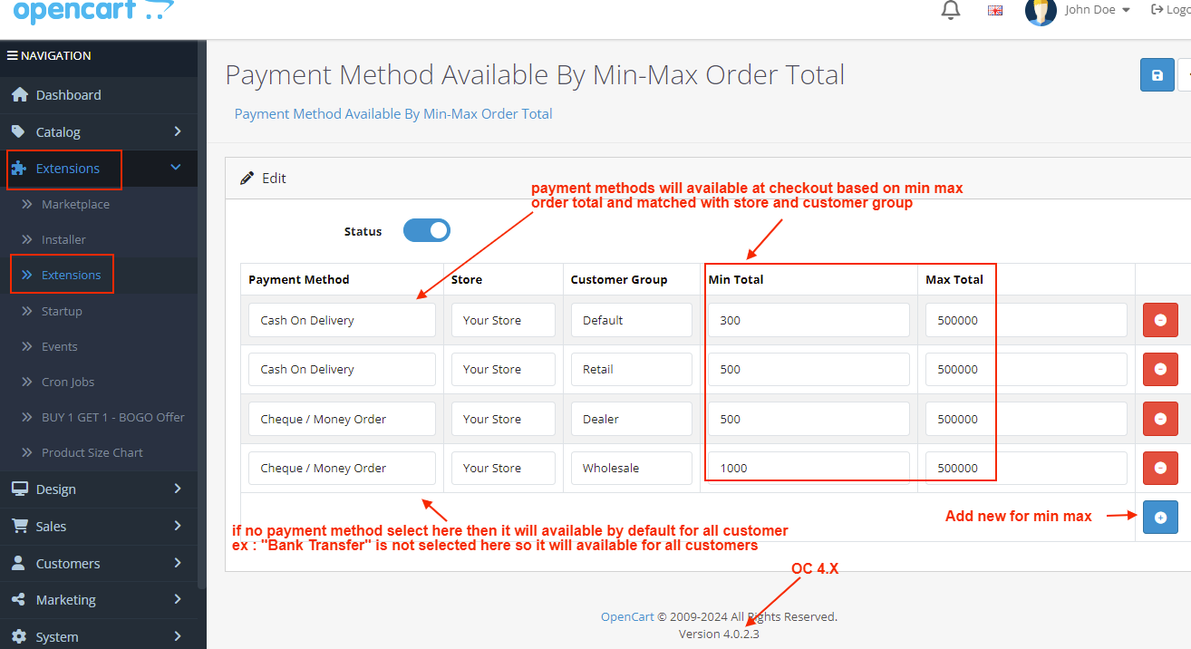Delete the Wholesale row with minus button
Viewport: 1191px width, 649px height.
click(1160, 468)
